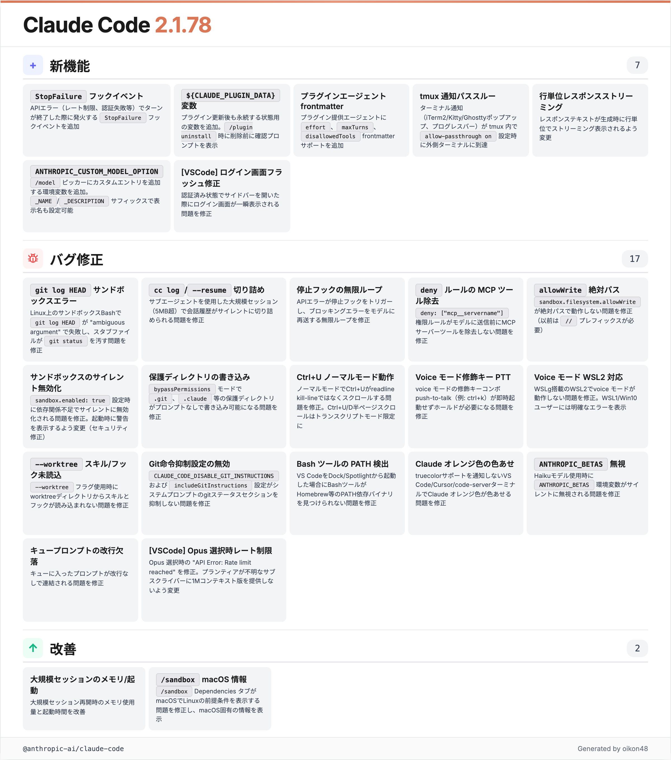Click the count badge showing 7
This screenshot has width=671, height=760.
637,65
